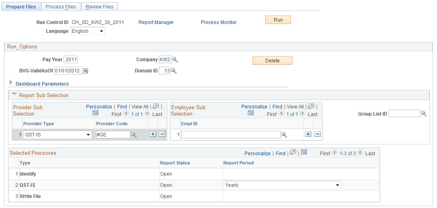Open Domain ID lookup magnifier
The width and height of the screenshot is (437, 208).
pos(174,71)
